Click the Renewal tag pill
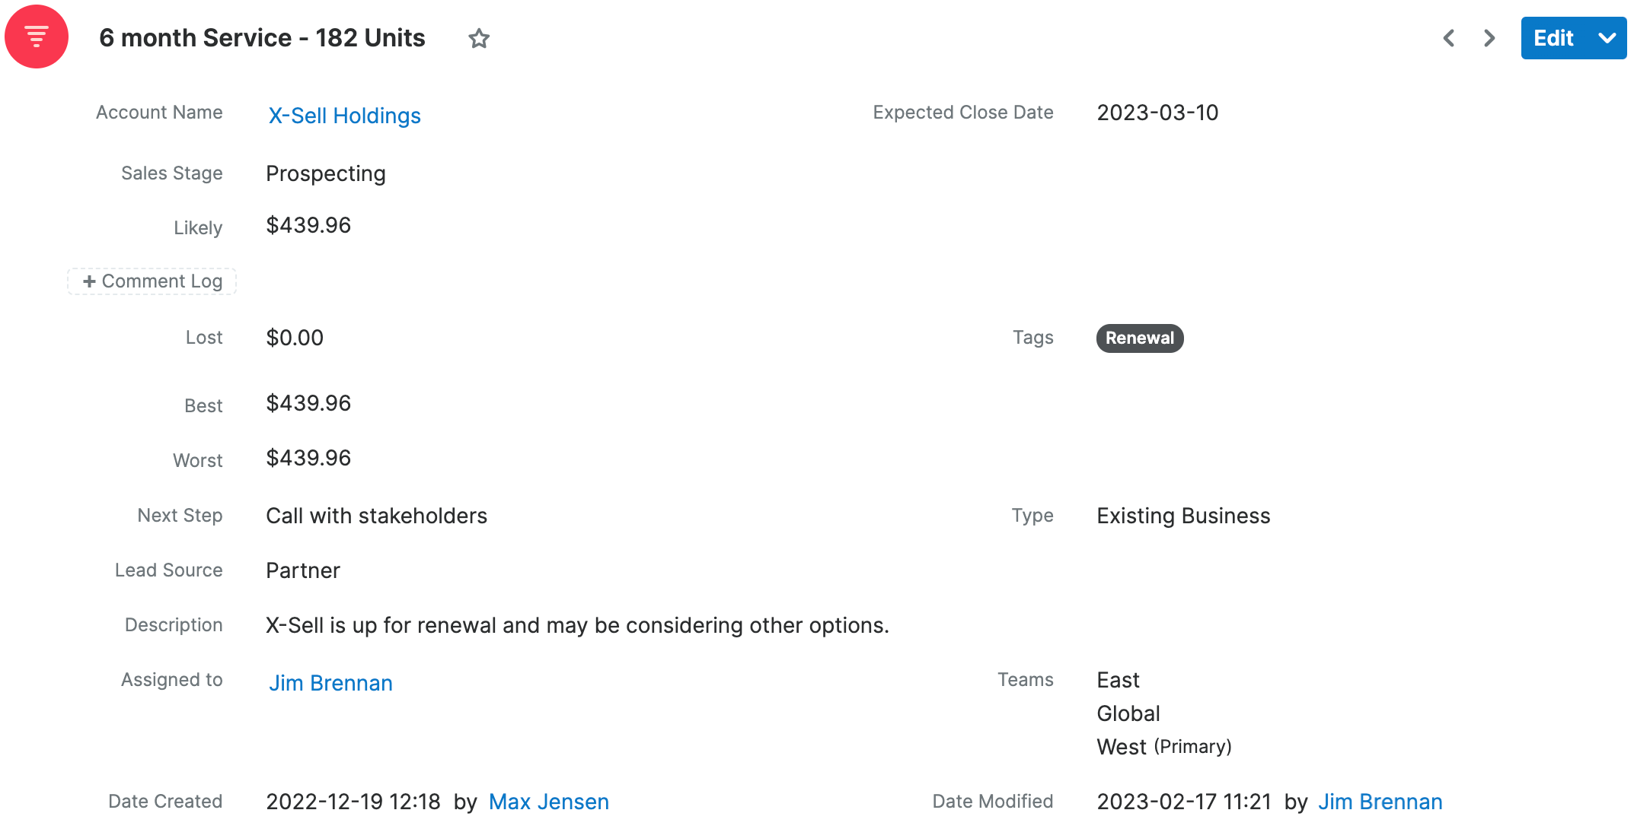1634x829 pixels. click(1139, 338)
